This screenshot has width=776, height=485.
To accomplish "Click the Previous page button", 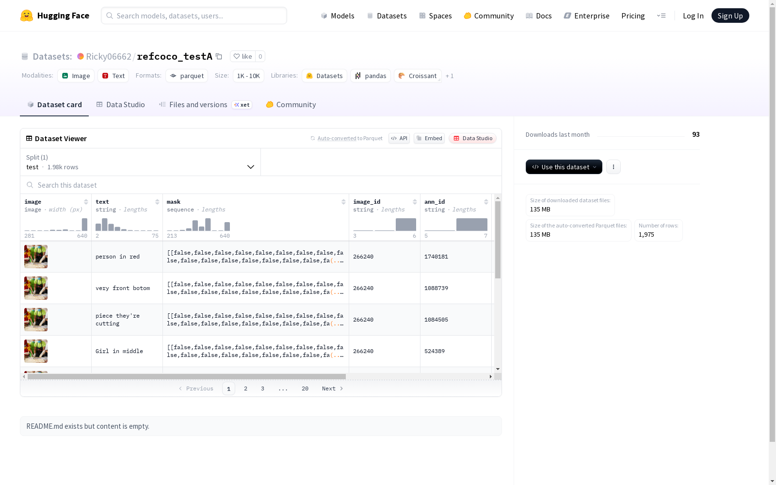I will (196, 388).
